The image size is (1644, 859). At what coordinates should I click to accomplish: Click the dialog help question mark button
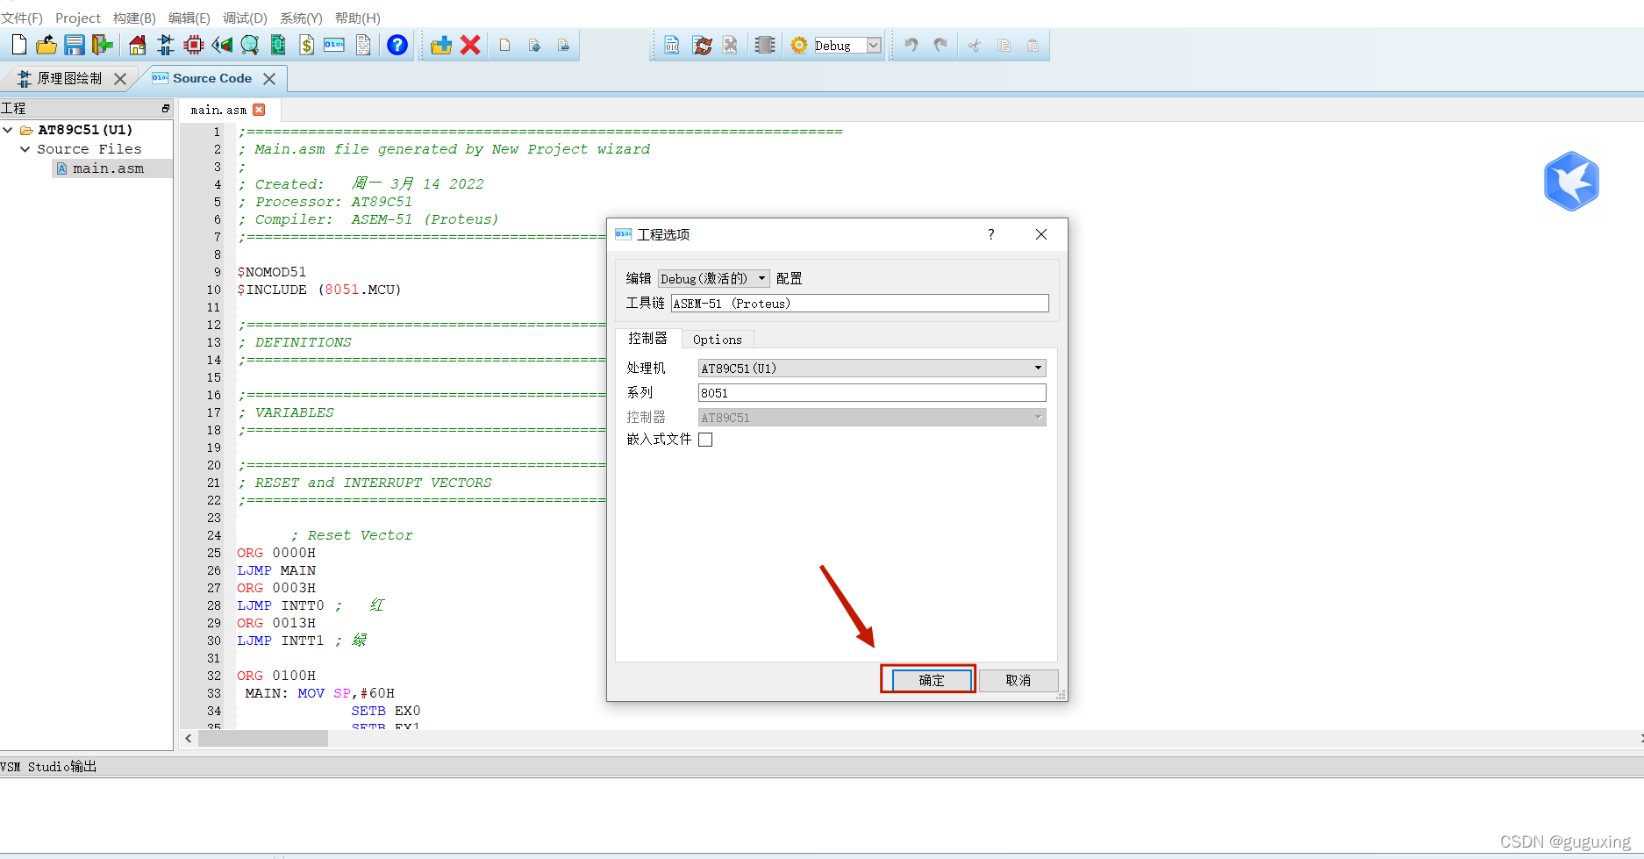pos(991,234)
